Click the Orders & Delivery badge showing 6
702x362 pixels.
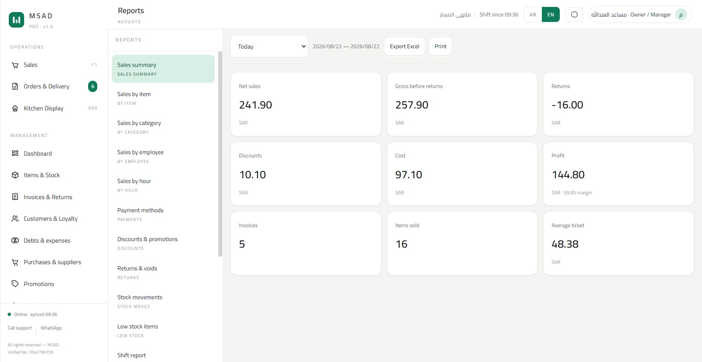click(x=93, y=86)
